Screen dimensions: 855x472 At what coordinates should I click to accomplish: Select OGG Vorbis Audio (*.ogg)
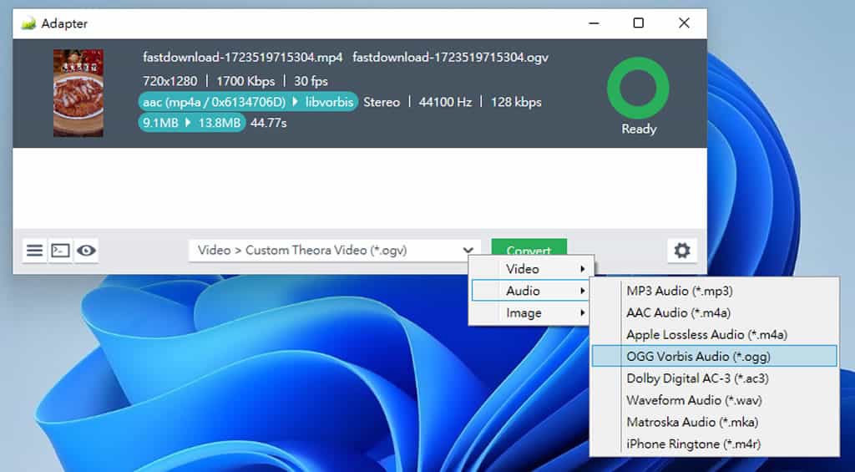tap(715, 356)
